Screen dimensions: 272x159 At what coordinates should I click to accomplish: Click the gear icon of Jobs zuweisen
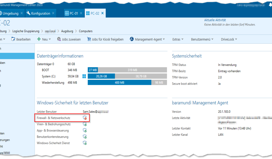tap(59, 39)
